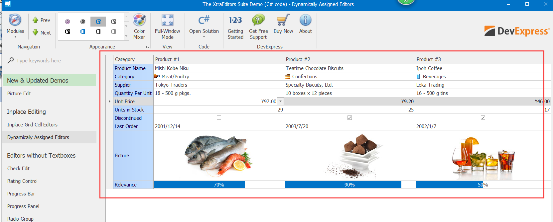
Task: Select Inplace Editing group header
Action: pos(26,112)
